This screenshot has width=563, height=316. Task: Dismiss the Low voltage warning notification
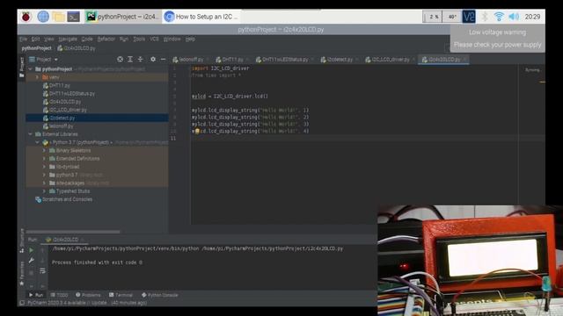[497, 39]
